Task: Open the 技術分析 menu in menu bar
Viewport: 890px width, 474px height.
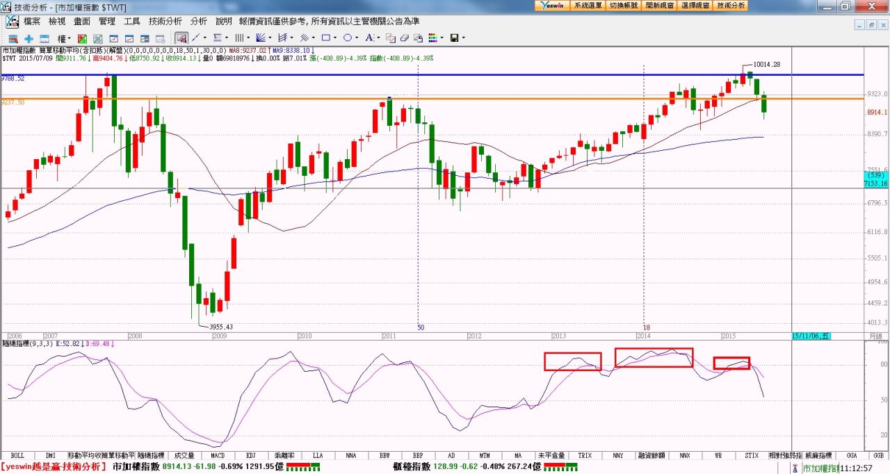Action: (x=165, y=22)
